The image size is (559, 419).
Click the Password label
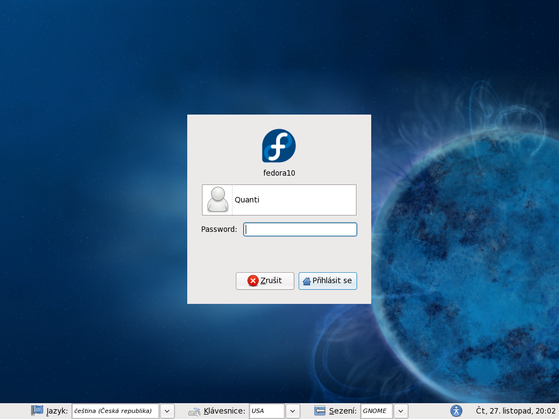click(219, 229)
